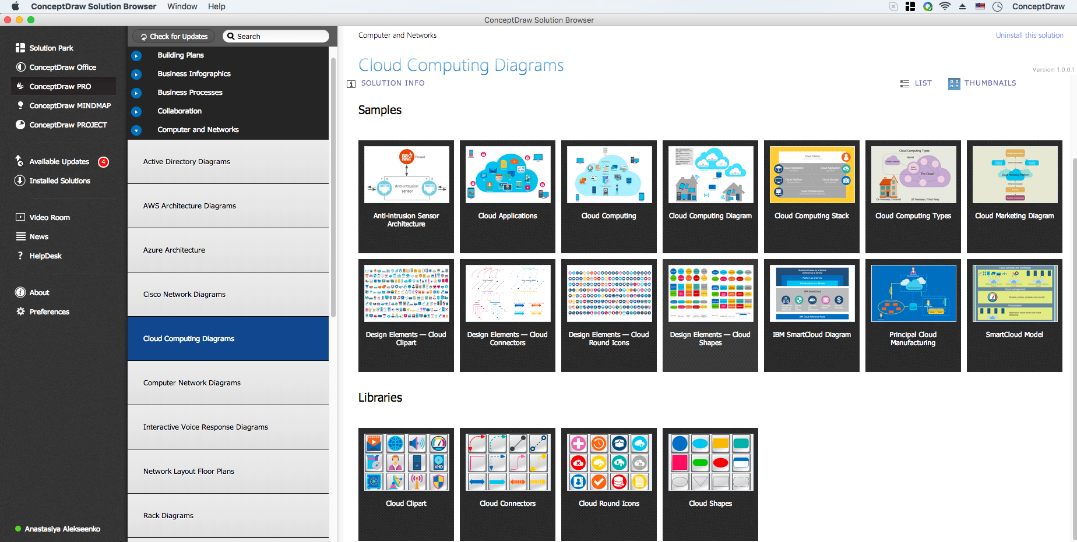
Task: Open Installed Solutions download icon
Action: (x=20, y=180)
